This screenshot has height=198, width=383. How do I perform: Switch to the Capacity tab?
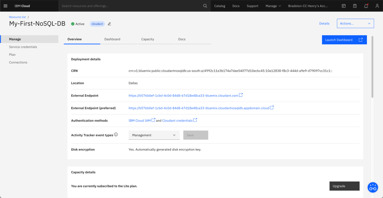[x=156, y=39]
